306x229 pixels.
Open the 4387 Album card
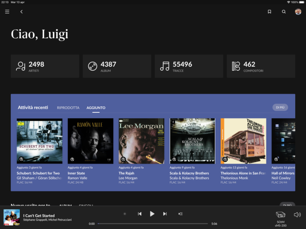[x=117, y=66]
